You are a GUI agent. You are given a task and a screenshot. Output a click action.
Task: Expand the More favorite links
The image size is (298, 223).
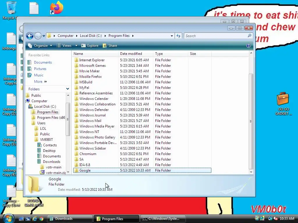(x=40, y=82)
